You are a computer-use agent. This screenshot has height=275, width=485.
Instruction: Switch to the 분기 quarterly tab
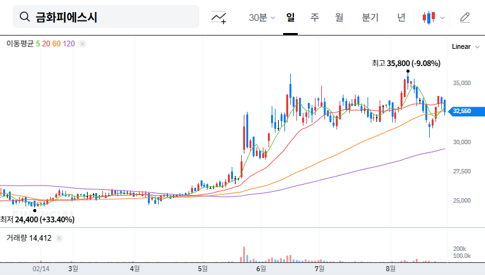pyautogui.click(x=370, y=17)
